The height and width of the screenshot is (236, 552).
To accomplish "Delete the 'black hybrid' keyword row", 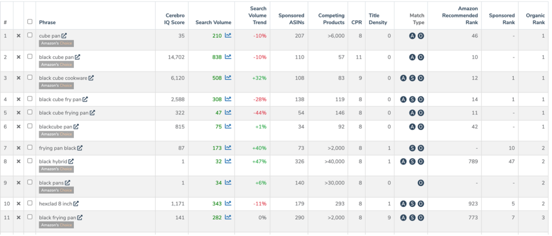I will pyautogui.click(x=18, y=161).
